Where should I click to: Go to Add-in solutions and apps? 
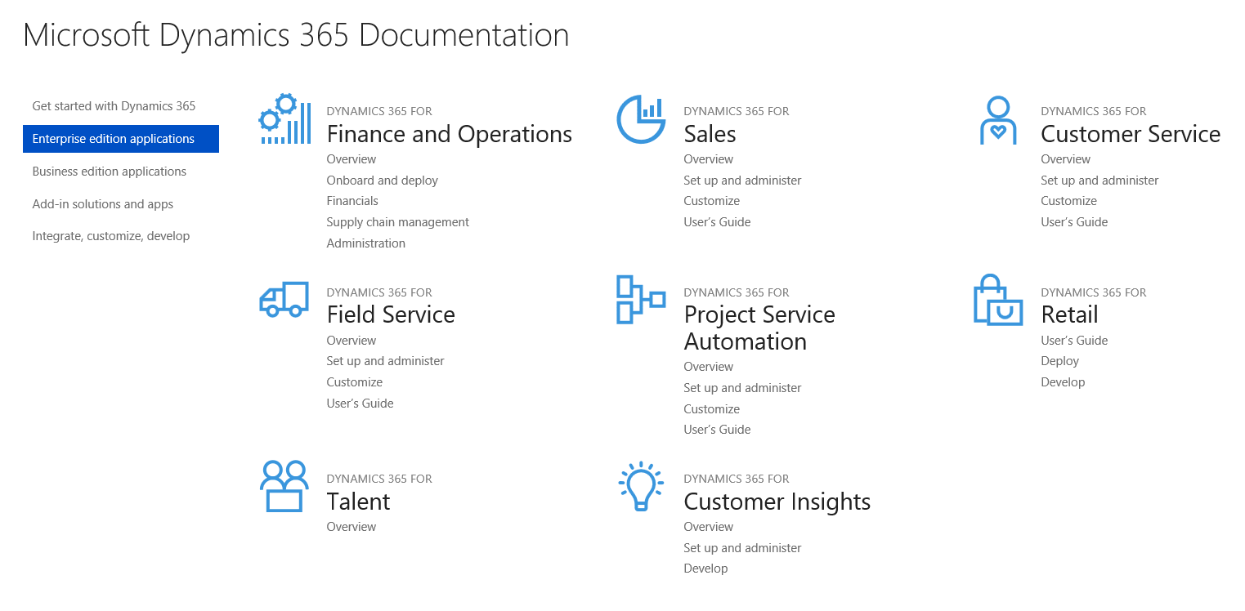click(103, 204)
